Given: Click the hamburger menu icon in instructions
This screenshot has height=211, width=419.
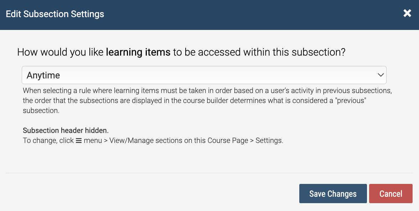Looking at the screenshot, I should (78, 140).
